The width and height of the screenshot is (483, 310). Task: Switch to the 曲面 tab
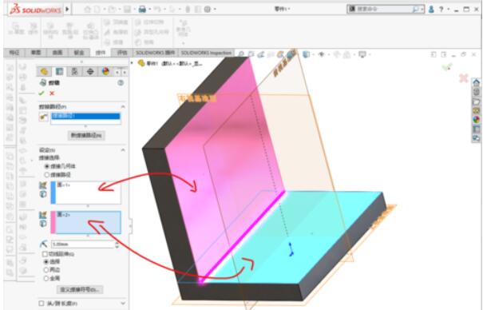[57, 53]
